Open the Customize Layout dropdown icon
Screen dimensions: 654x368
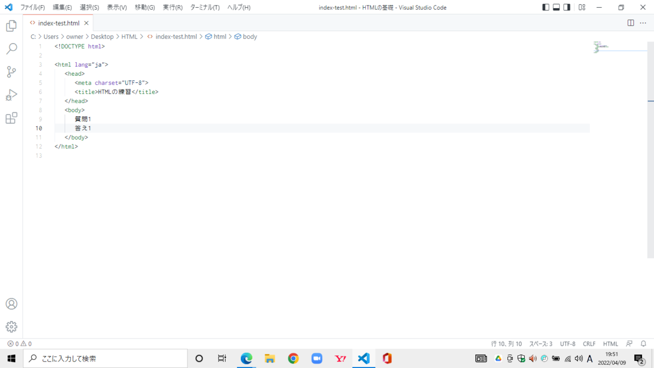click(582, 7)
